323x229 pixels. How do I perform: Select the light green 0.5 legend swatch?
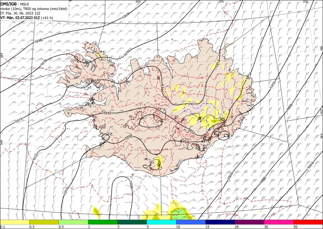click(x=73, y=222)
